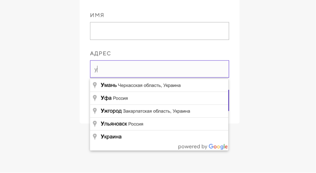Click the location pin next to Ужгород
The image size is (316, 173).
[x=95, y=111]
